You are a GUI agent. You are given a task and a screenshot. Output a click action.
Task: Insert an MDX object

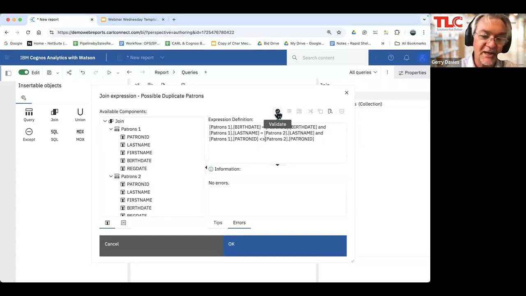(x=80, y=135)
